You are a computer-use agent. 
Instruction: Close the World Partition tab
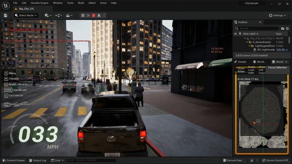tap(287, 62)
